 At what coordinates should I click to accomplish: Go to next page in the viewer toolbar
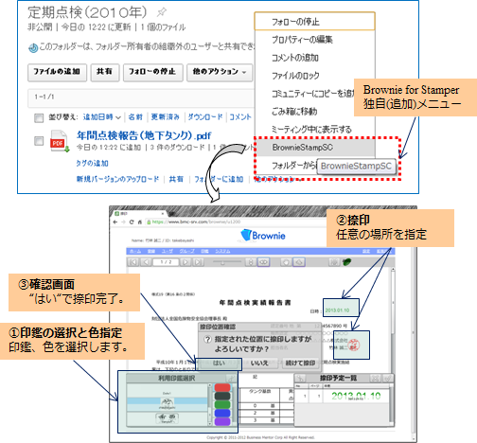(185, 262)
